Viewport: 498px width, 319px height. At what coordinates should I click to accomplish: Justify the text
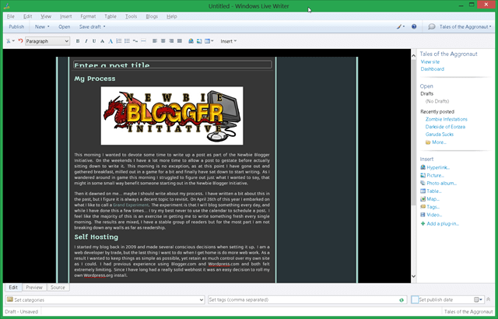pos(180,41)
